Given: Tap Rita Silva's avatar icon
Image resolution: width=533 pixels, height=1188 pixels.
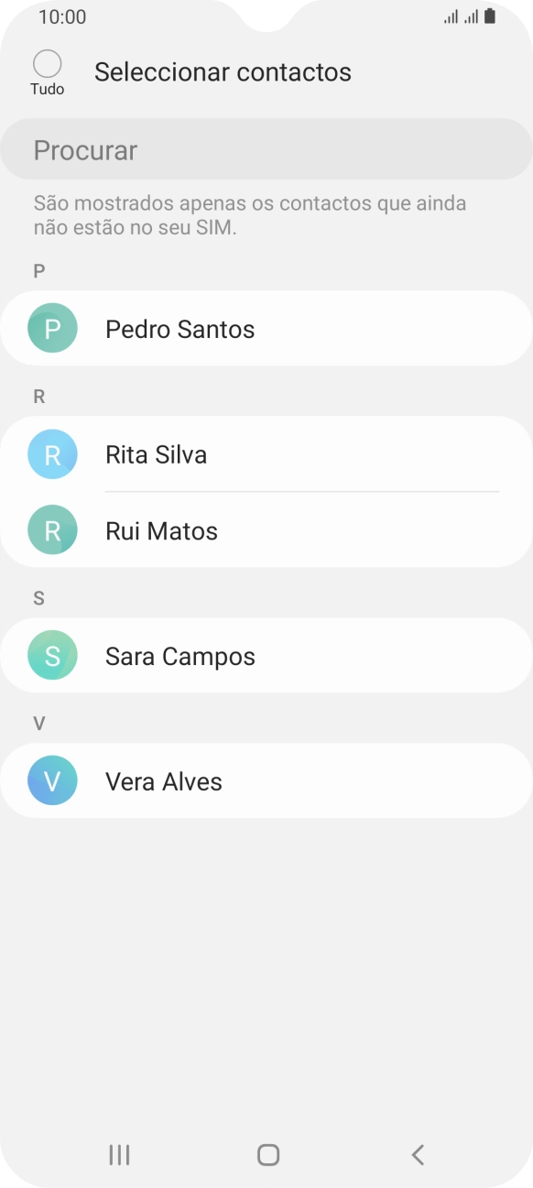Looking at the screenshot, I should pos(52,453).
